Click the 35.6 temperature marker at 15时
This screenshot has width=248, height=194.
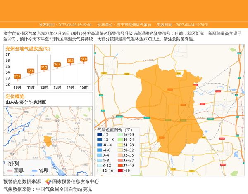[83, 59]
